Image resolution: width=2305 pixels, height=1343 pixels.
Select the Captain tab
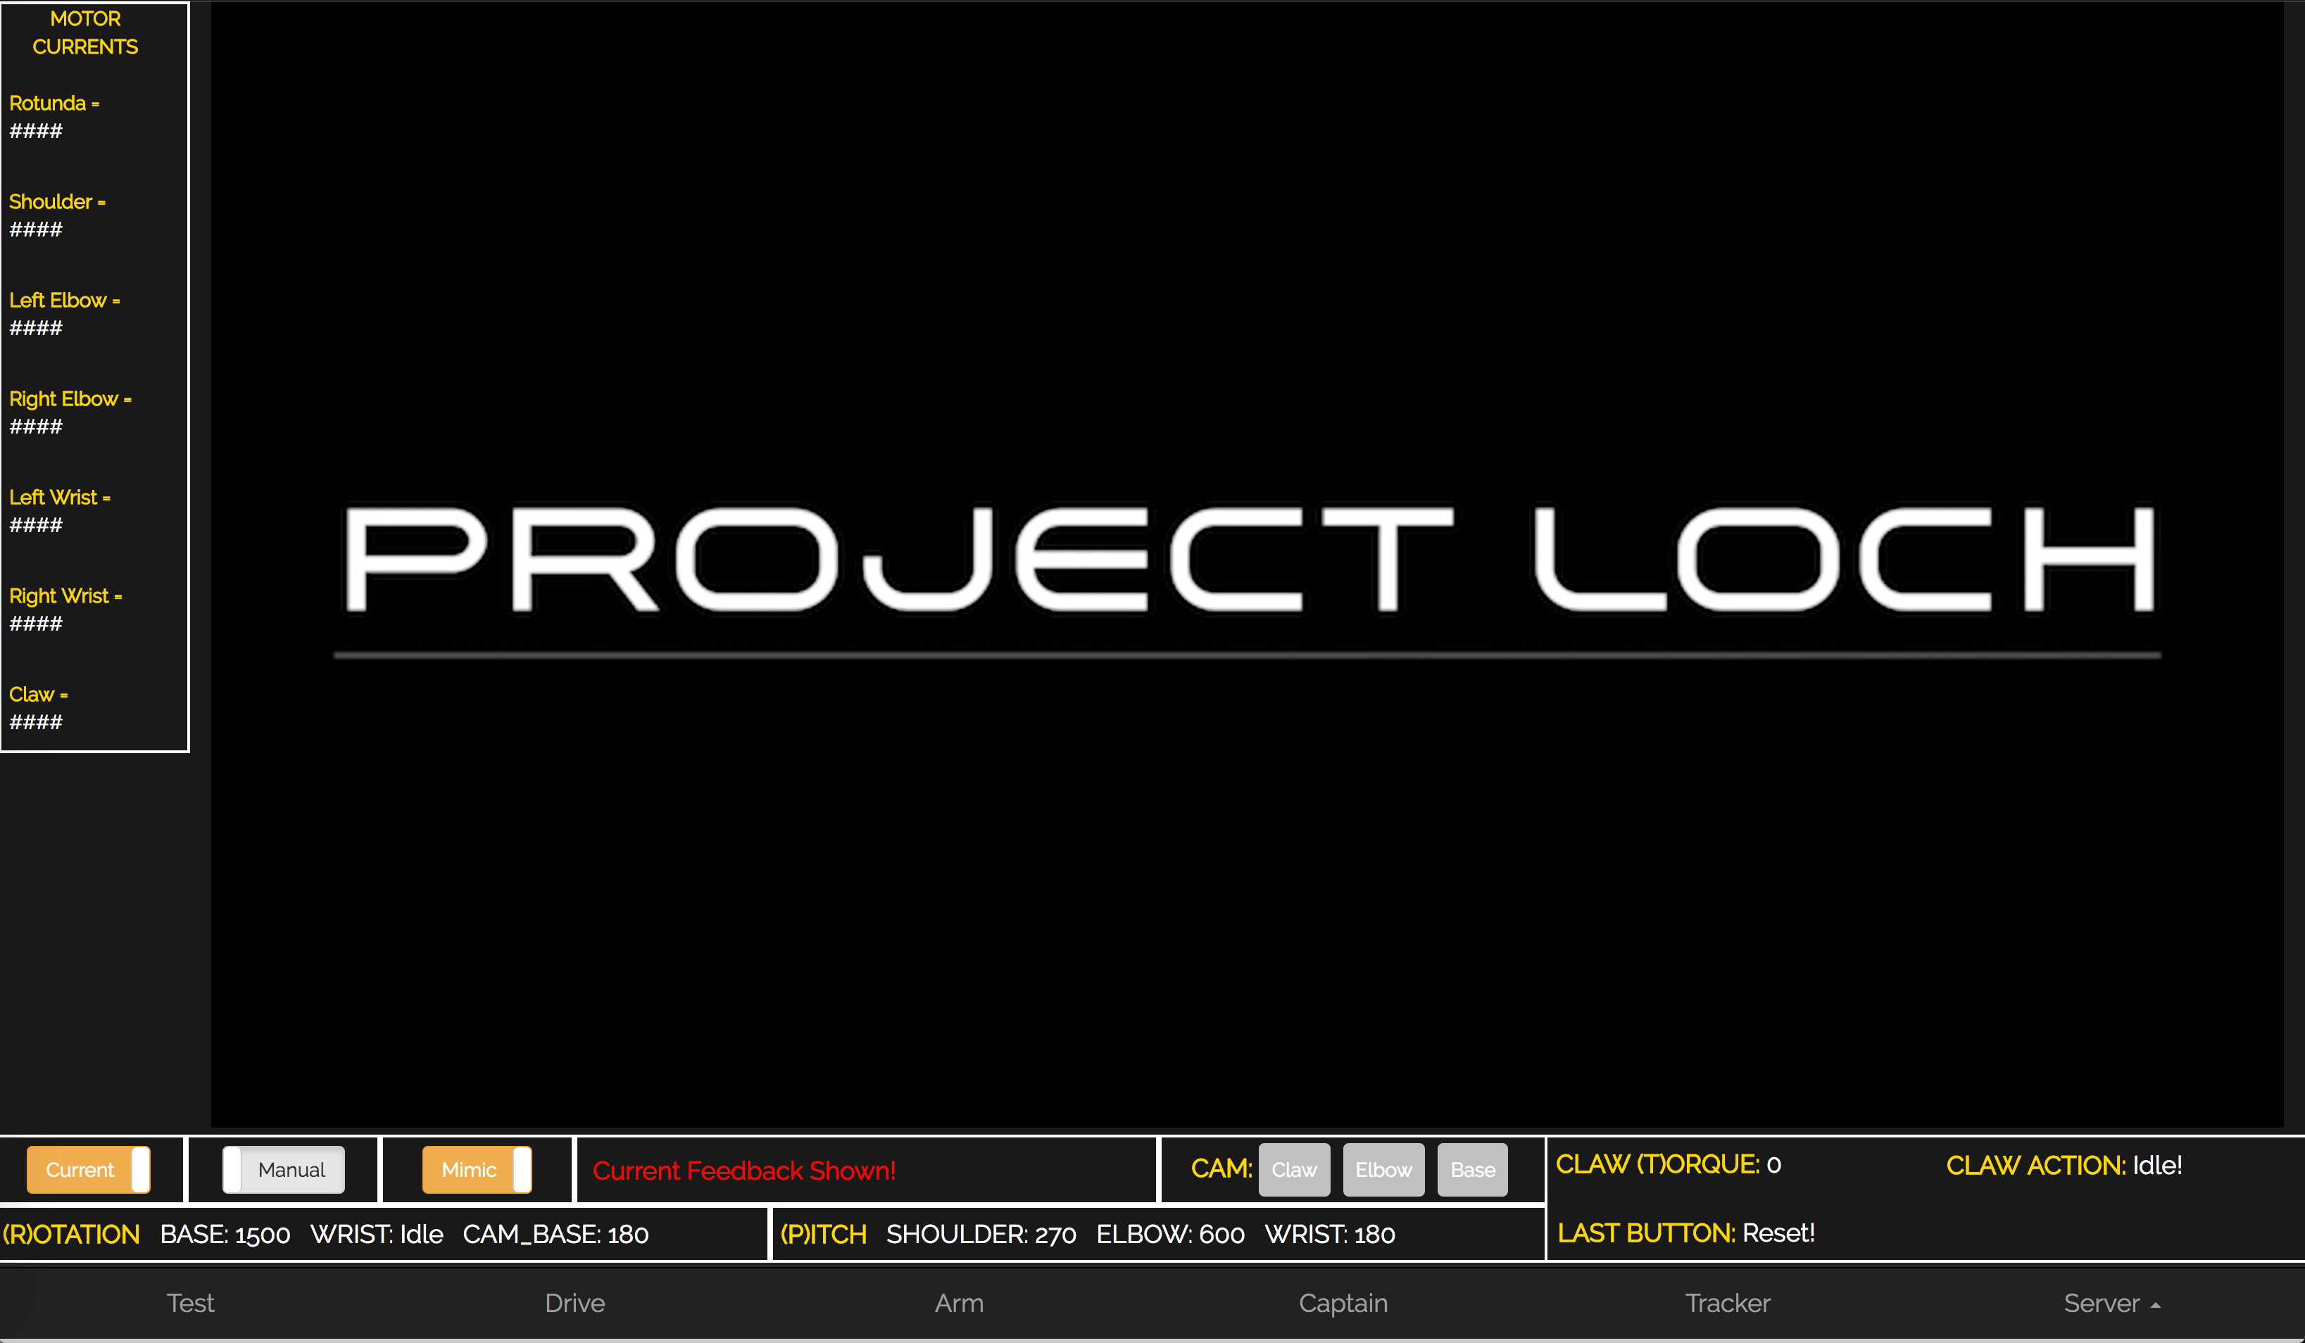click(x=1343, y=1303)
